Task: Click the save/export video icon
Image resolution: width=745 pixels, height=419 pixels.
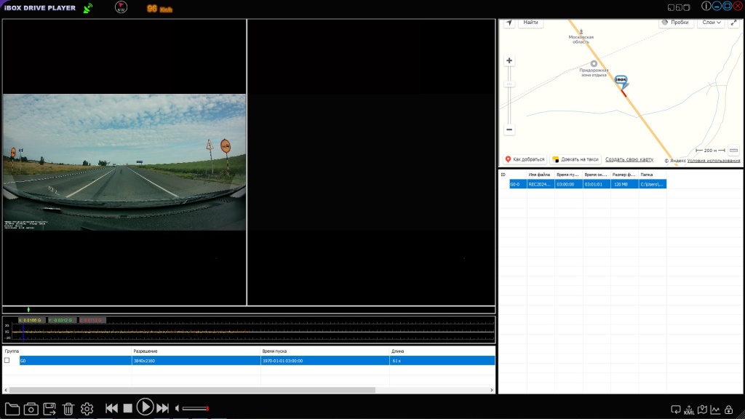Action: [50, 409]
